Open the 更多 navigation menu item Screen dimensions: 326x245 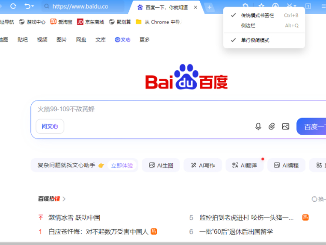[145, 40]
